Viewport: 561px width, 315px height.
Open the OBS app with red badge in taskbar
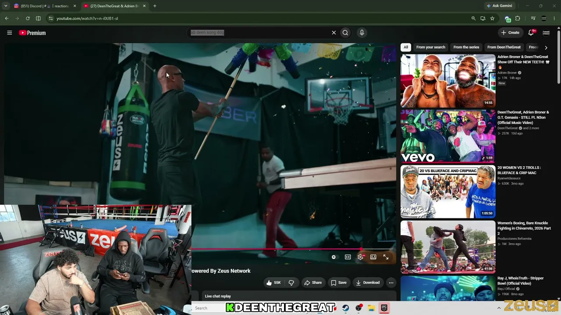click(359, 308)
